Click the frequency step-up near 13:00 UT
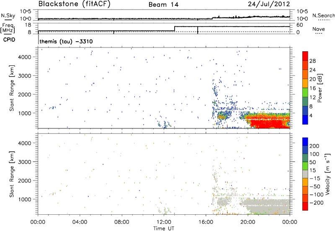Image resolution: width=335 pixels, height=231 pixels. (175, 29)
